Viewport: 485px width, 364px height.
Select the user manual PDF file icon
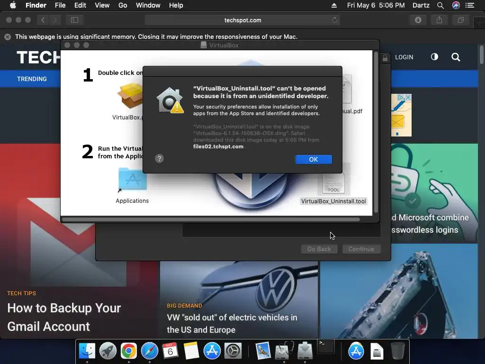(347, 90)
